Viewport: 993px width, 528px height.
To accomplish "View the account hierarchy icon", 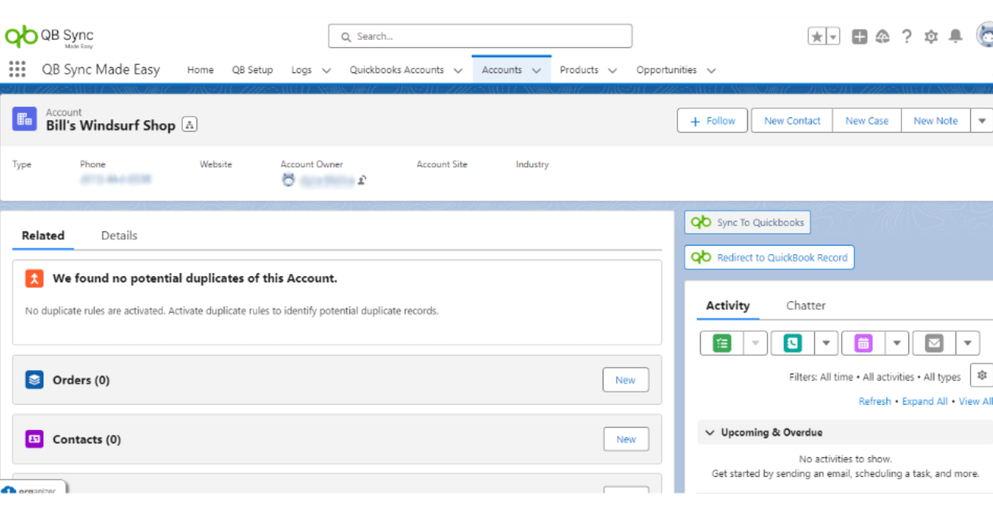I will point(189,125).
